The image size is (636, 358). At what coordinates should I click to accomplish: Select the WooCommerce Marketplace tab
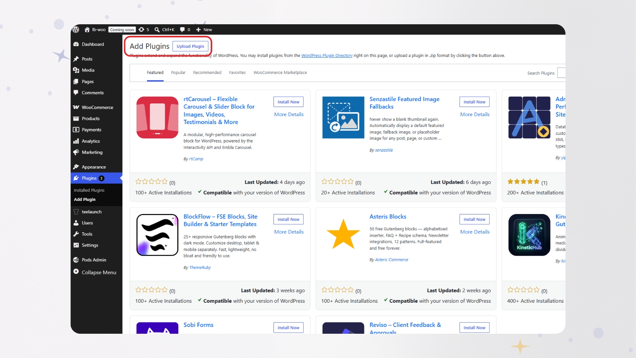click(280, 73)
